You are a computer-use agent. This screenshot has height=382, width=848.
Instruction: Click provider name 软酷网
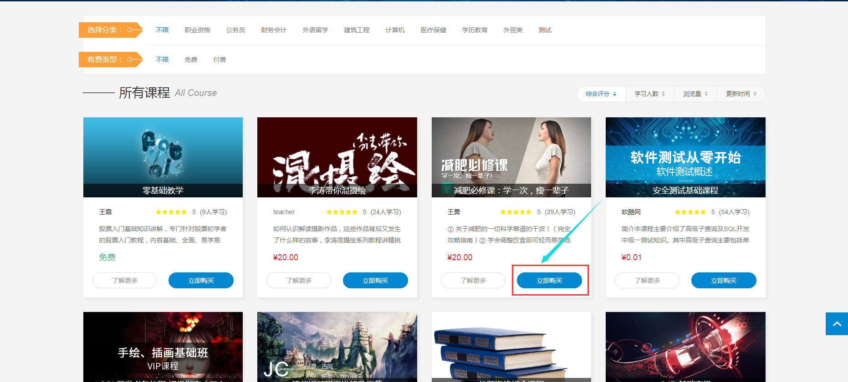point(631,212)
